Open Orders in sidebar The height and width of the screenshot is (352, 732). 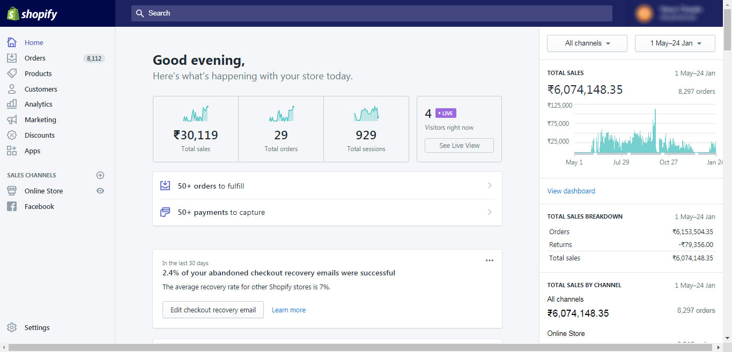[35, 58]
